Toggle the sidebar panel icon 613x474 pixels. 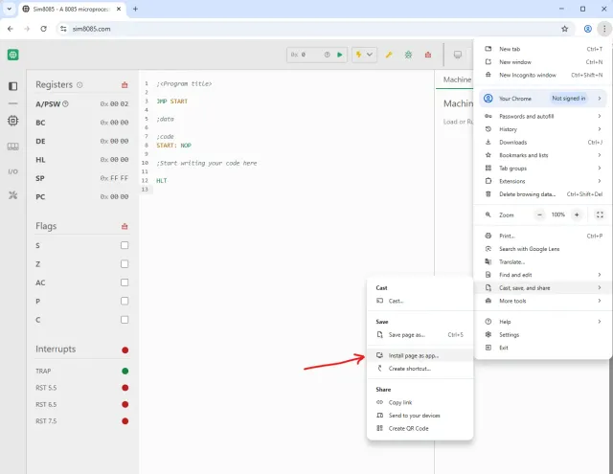pyautogui.click(x=12, y=86)
